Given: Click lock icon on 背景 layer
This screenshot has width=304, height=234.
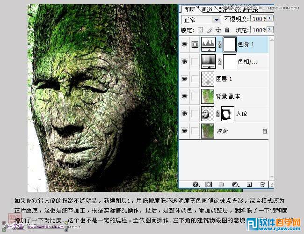Looking at the screenshot, I should (265, 131).
